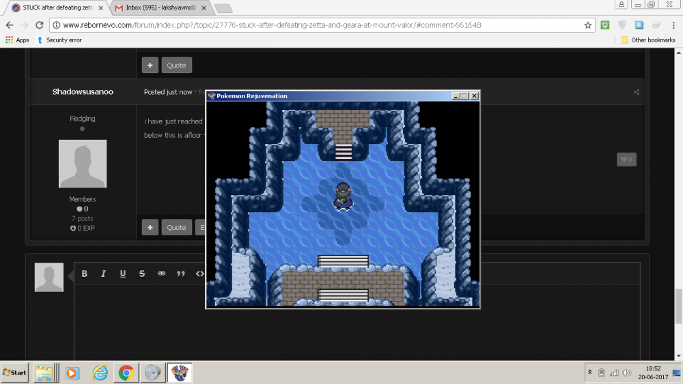
Task: Insert a link in reply editor
Action: point(162,274)
